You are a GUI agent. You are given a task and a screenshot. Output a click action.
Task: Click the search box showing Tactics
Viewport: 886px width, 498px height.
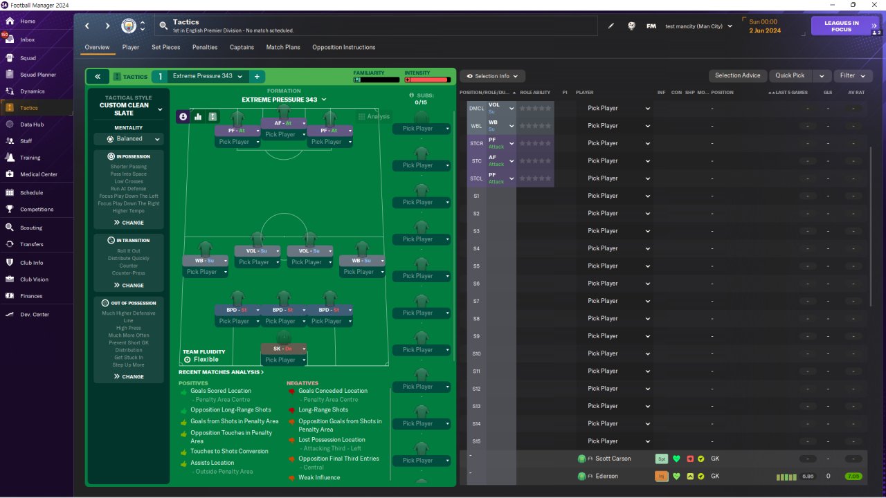tap(377, 26)
